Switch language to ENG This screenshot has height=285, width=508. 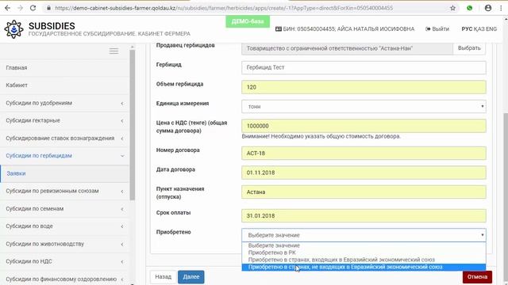(x=491, y=29)
